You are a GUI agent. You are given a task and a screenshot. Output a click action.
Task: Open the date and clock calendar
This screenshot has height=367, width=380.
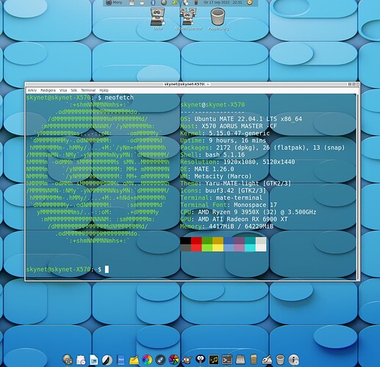[223, 2]
